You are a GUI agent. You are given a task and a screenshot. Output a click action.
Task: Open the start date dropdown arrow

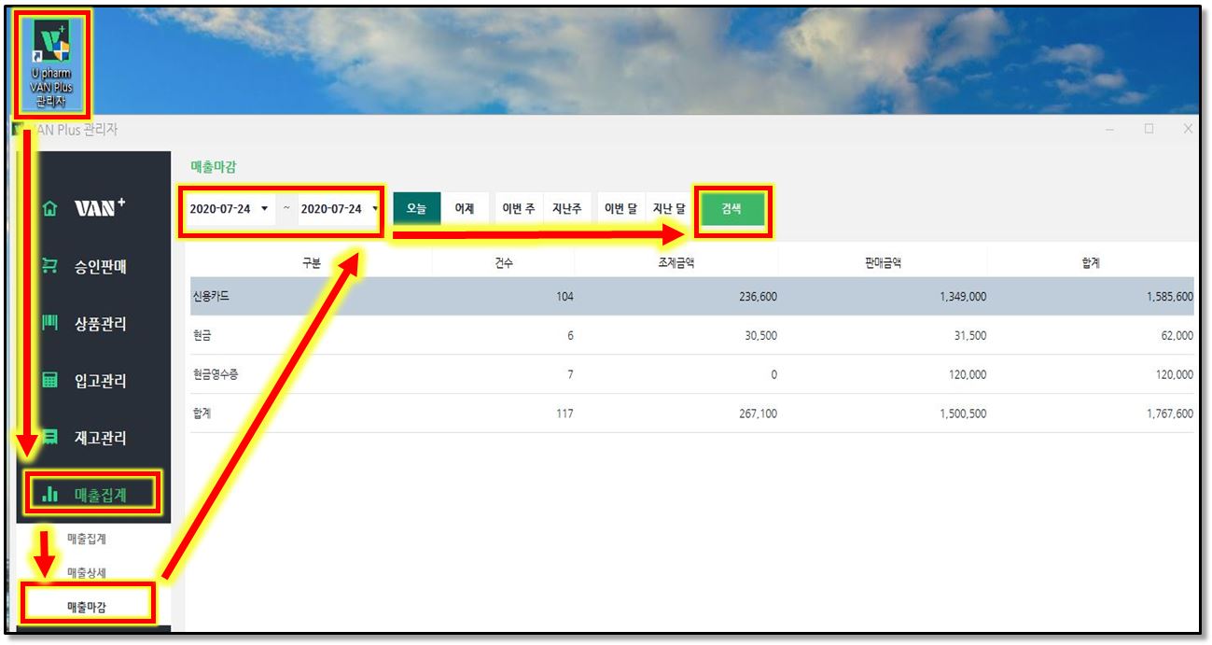coord(265,209)
